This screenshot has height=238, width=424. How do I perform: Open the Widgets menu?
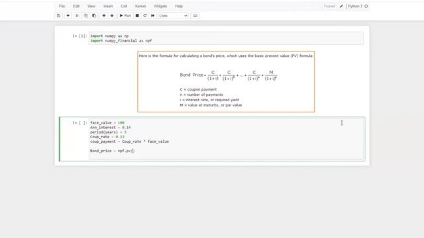[160, 6]
